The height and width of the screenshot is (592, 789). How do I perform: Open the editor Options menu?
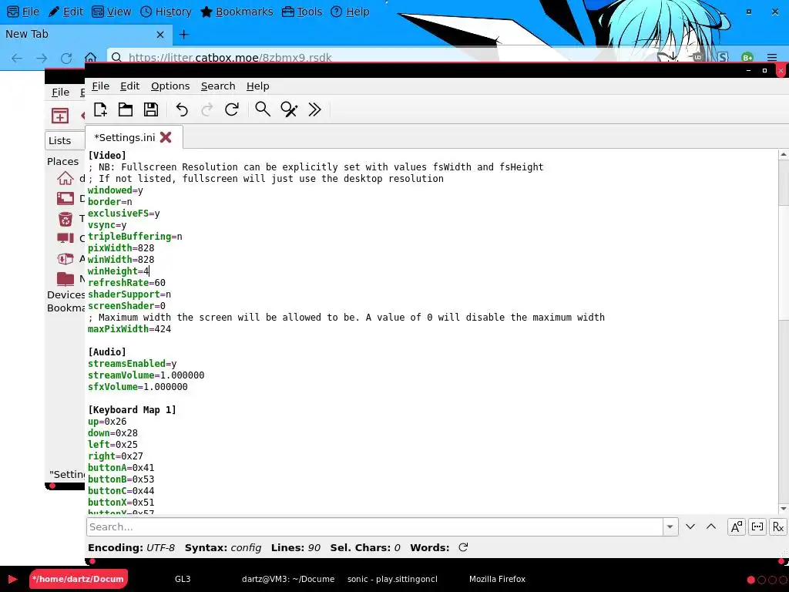170,86
